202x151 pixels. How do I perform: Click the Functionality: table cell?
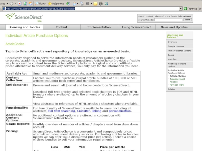coord(19,109)
